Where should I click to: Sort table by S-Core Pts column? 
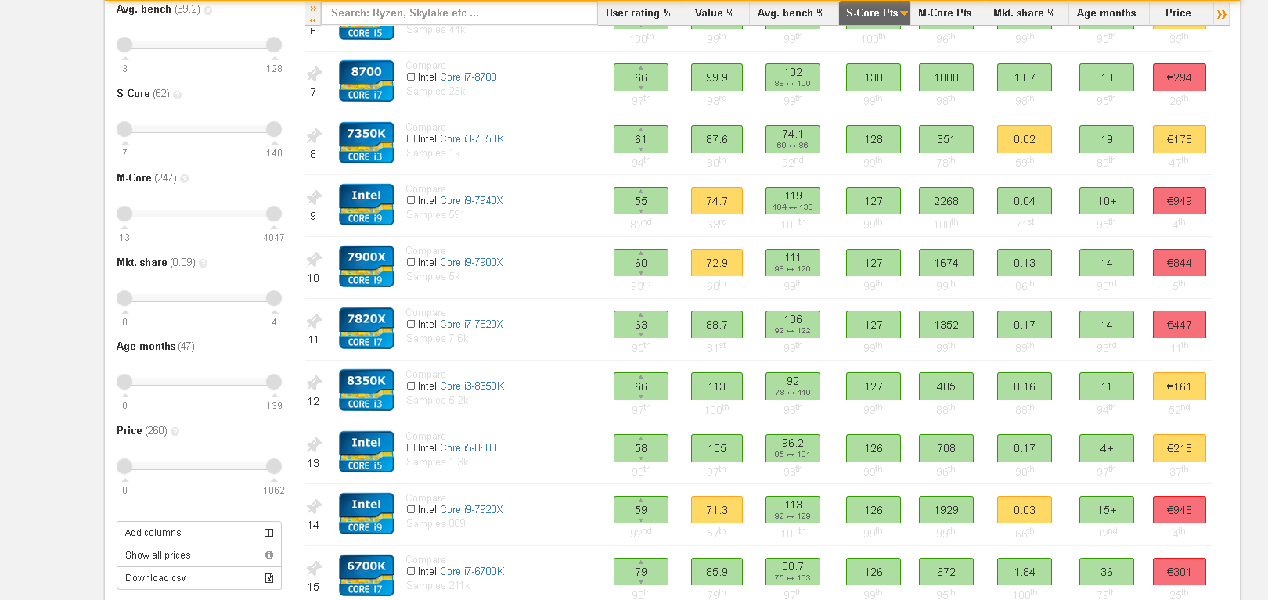pyautogui.click(x=874, y=13)
